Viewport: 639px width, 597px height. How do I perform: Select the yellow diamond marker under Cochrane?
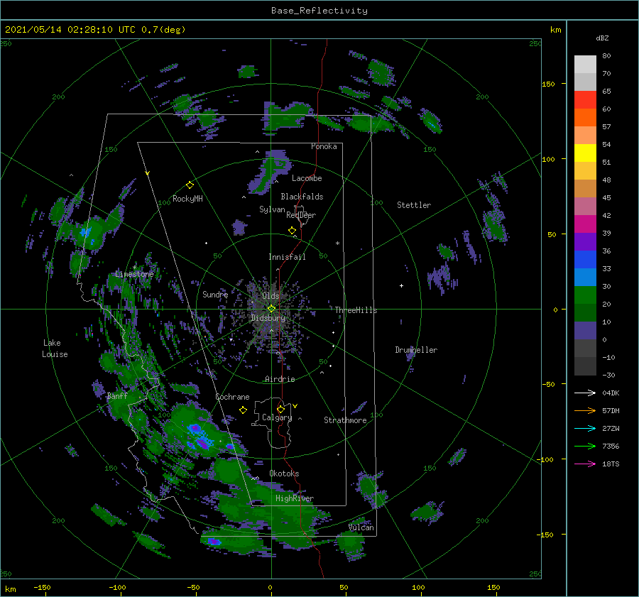244,410
